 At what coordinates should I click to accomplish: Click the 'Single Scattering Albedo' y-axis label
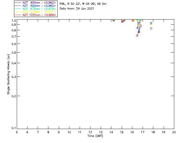click(8, 74)
